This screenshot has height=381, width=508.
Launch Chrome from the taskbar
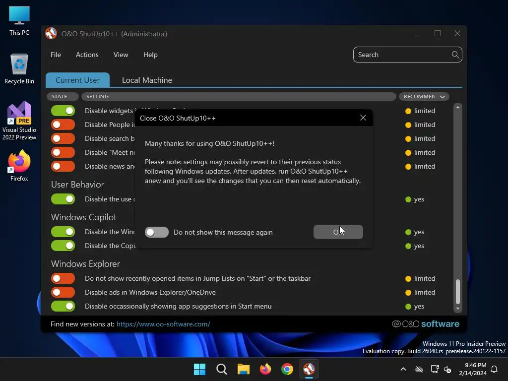coord(287,369)
